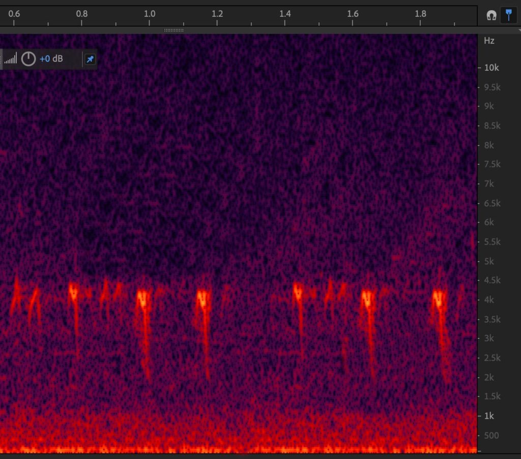Click the HUD amplitude adjustment knob
The width and height of the screenshot is (521, 459).
(x=28, y=59)
